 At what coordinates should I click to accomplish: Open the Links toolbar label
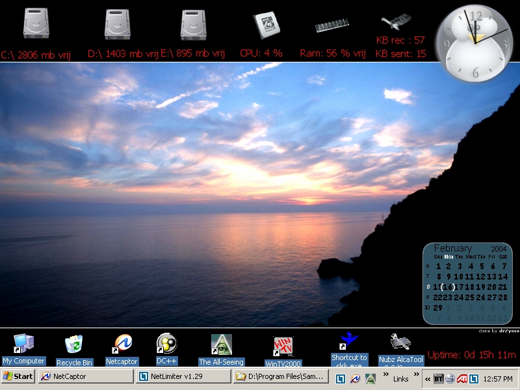click(400, 379)
